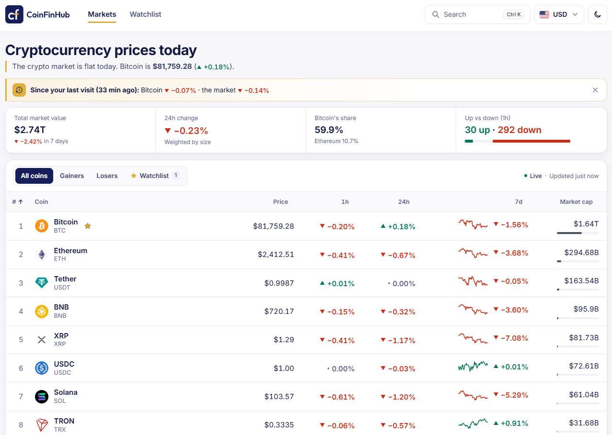Click the CoinFinHub logo icon
This screenshot has height=435, width=612.
click(14, 14)
